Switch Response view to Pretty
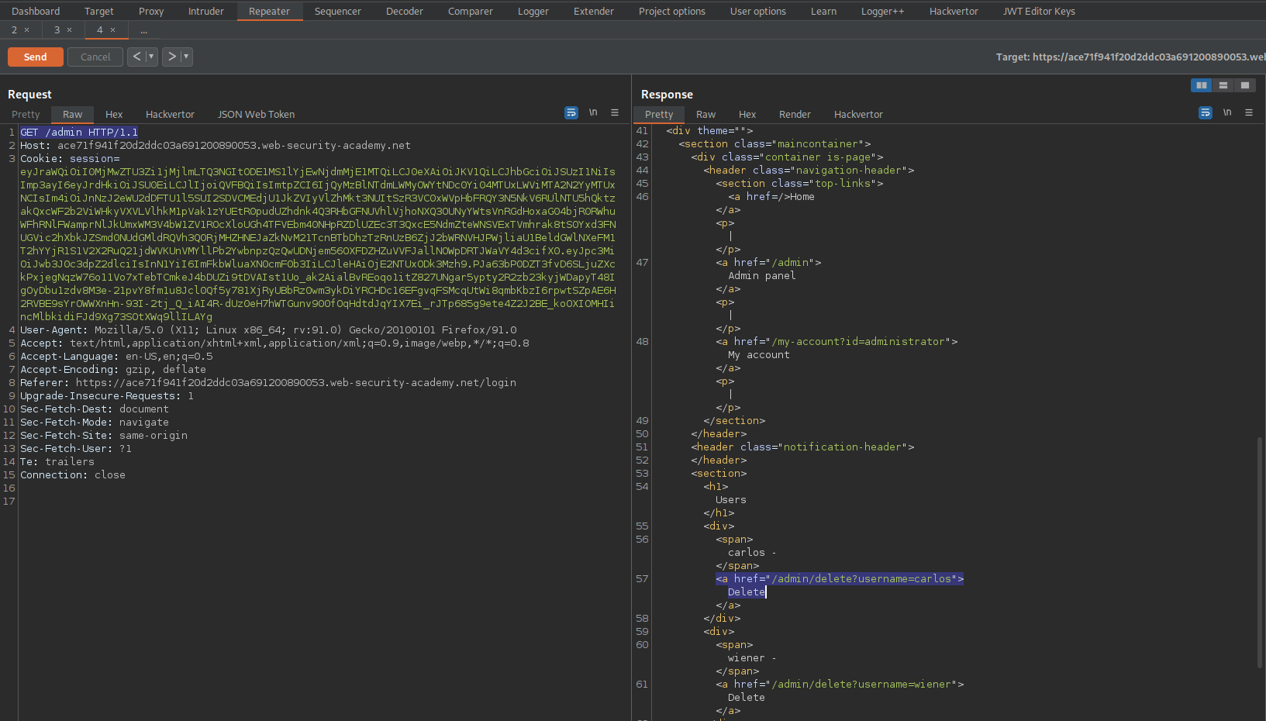The width and height of the screenshot is (1266, 721). click(659, 114)
